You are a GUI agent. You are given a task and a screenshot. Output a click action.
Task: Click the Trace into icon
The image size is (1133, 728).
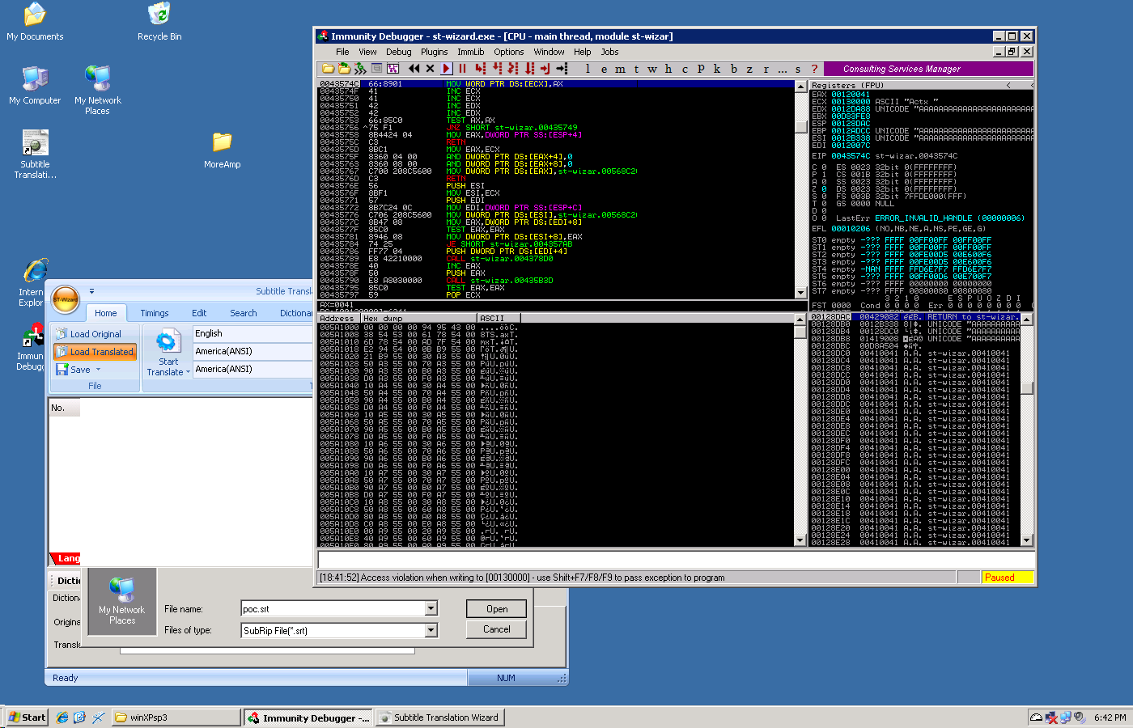513,69
